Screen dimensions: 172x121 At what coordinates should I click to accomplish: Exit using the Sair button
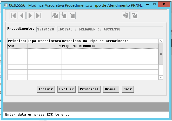pyautogui.click(x=128, y=89)
